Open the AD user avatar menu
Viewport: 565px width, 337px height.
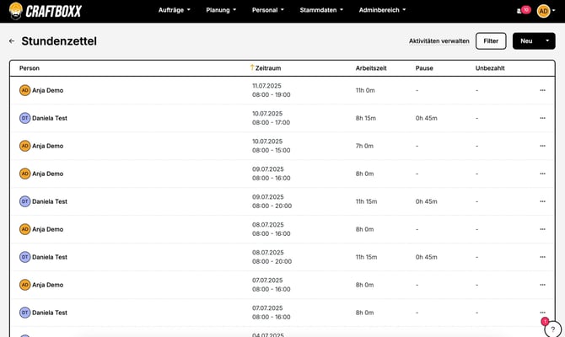544,10
